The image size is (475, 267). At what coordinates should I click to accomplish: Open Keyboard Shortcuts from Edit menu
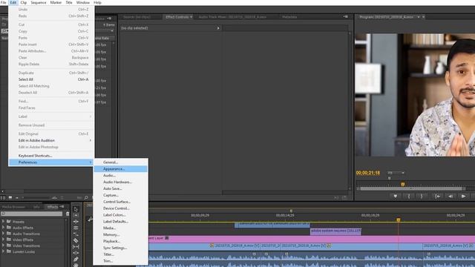[51, 156]
